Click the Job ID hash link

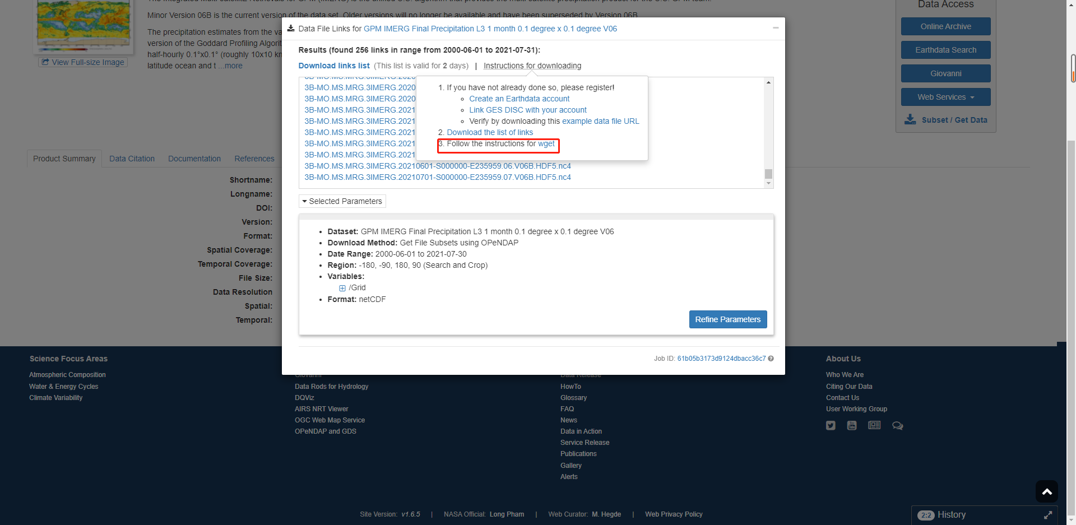[x=721, y=359]
